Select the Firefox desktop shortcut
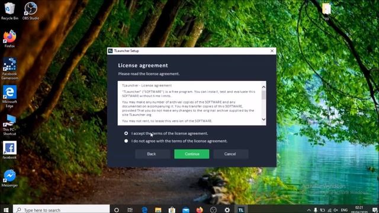 point(9,38)
